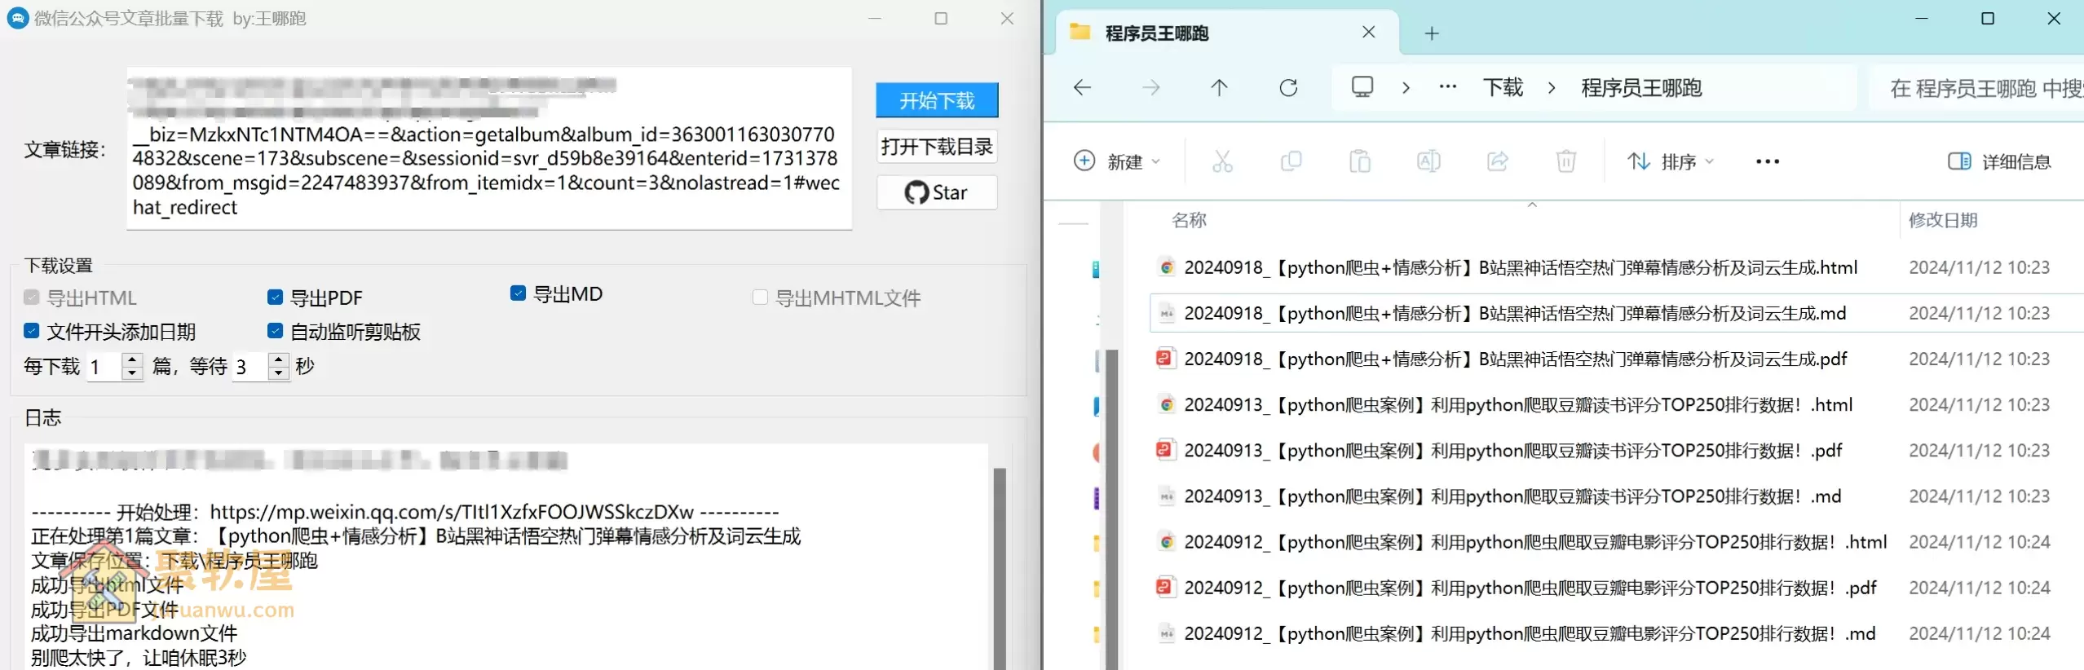Image resolution: width=2084 pixels, height=670 pixels.
Task: Toggle the 导出HTML checkbox
Action: 32,298
